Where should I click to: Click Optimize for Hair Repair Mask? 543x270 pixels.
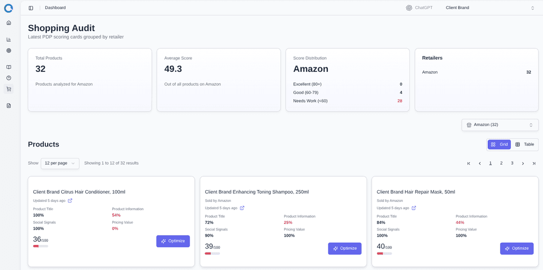(516, 248)
